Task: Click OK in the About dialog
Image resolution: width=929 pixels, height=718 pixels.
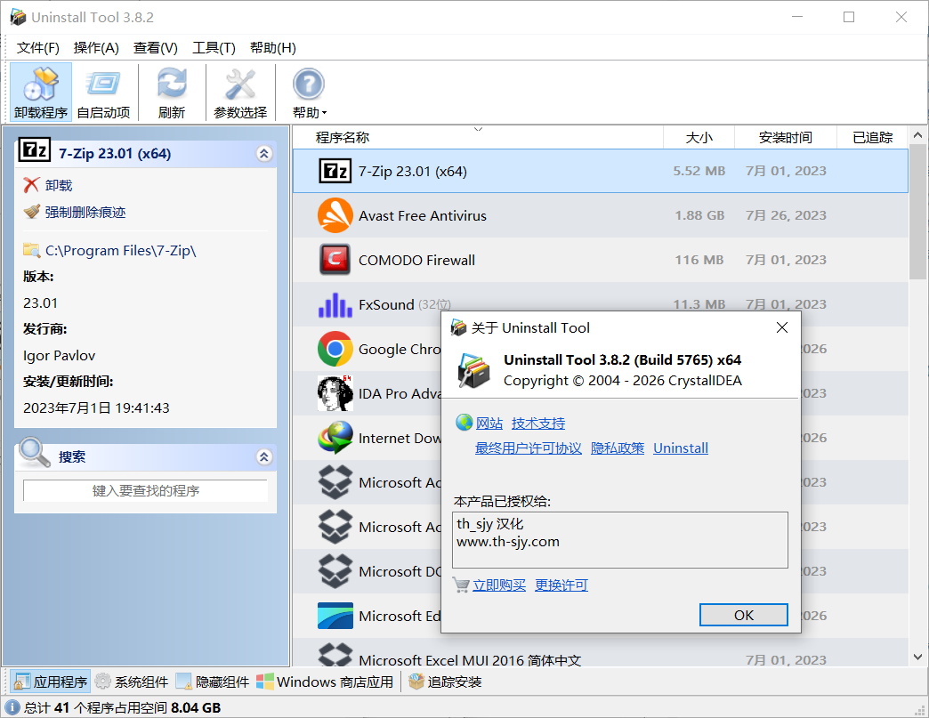Action: coord(744,615)
